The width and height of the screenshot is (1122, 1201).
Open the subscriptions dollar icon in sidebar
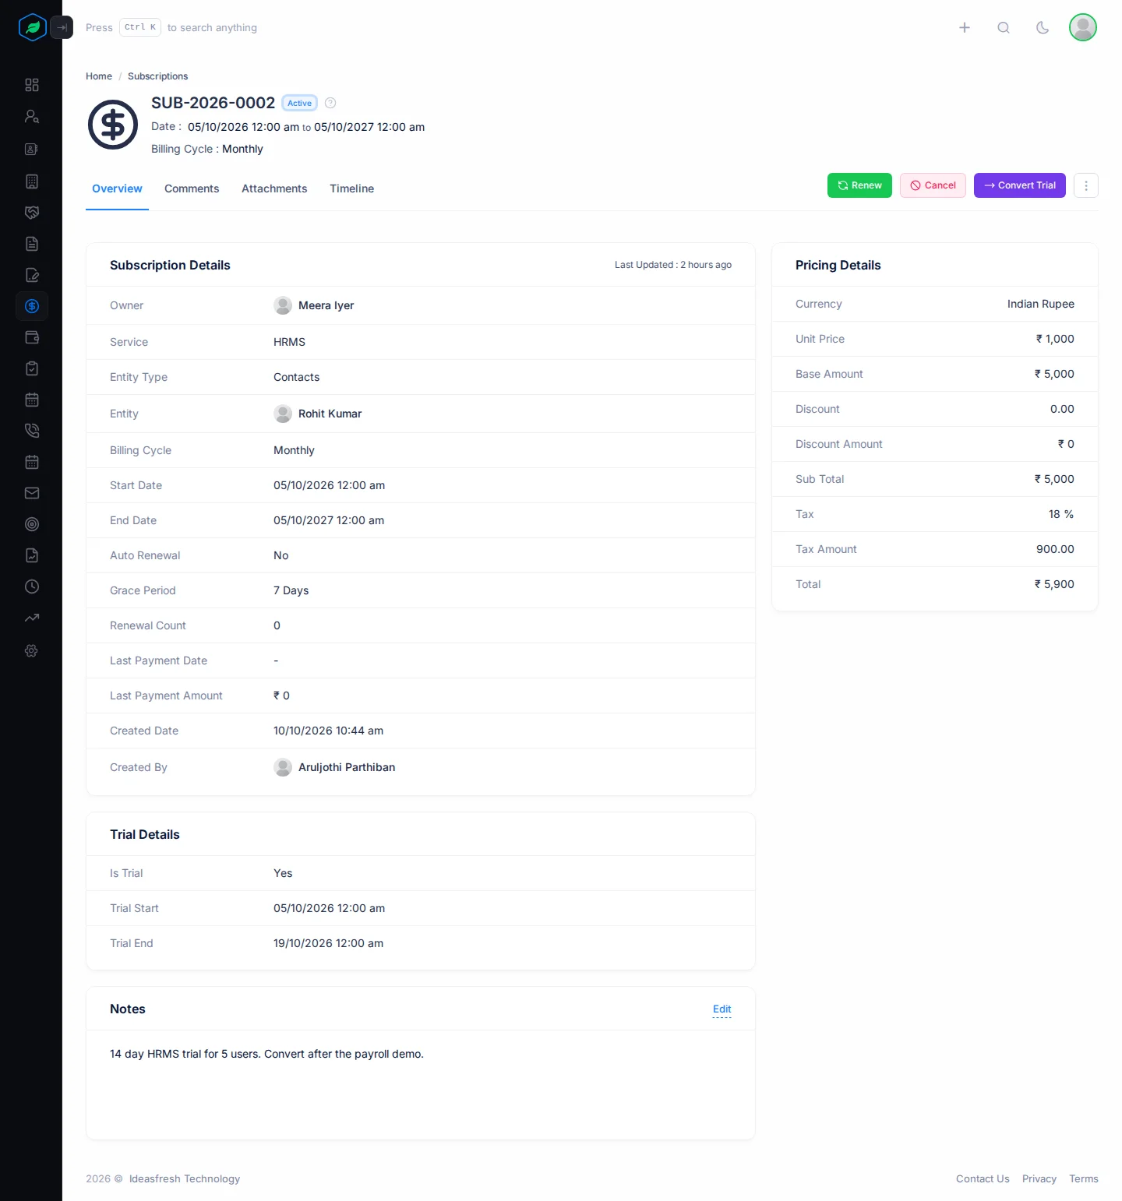[32, 306]
